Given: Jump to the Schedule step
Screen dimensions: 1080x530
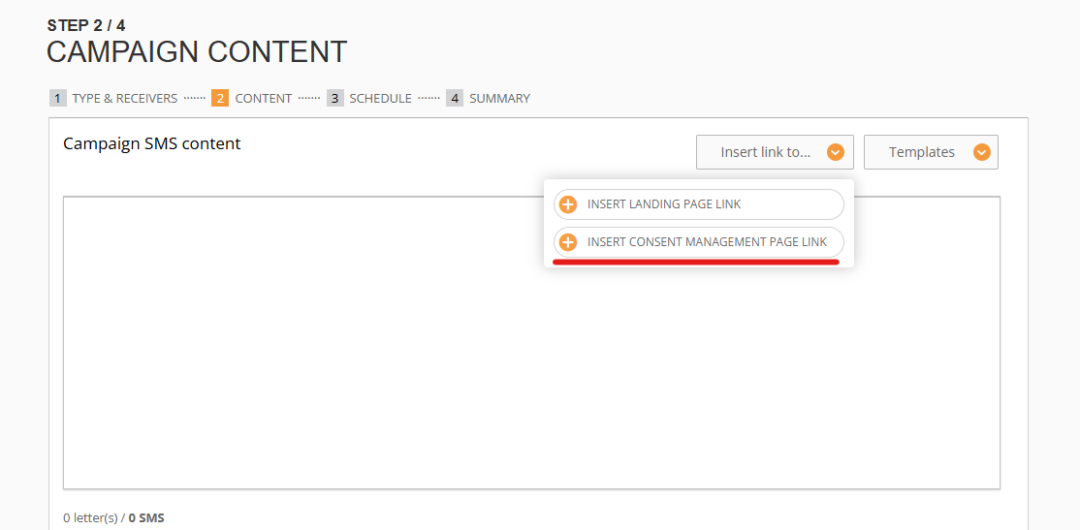Looking at the screenshot, I should pos(380,98).
